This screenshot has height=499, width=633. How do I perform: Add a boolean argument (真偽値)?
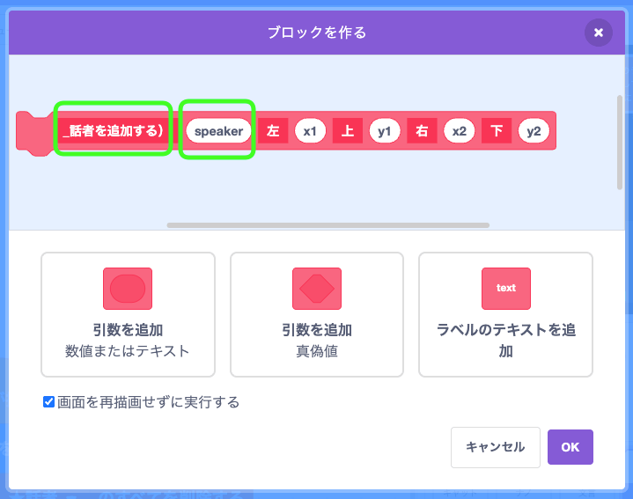[316, 314]
